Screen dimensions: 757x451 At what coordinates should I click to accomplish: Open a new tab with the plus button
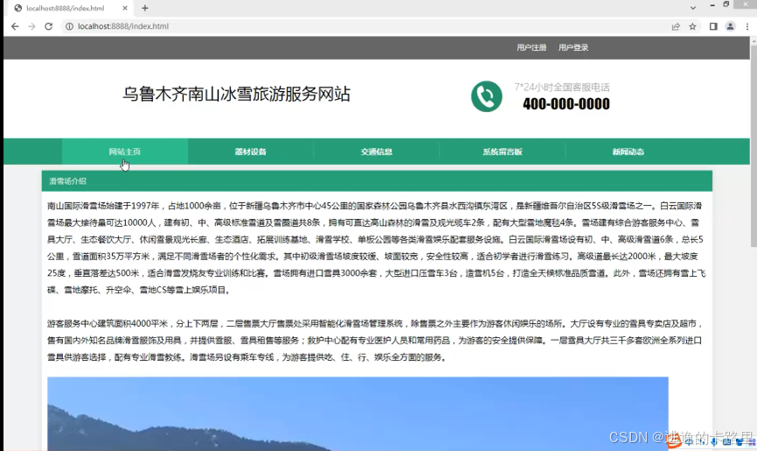144,8
